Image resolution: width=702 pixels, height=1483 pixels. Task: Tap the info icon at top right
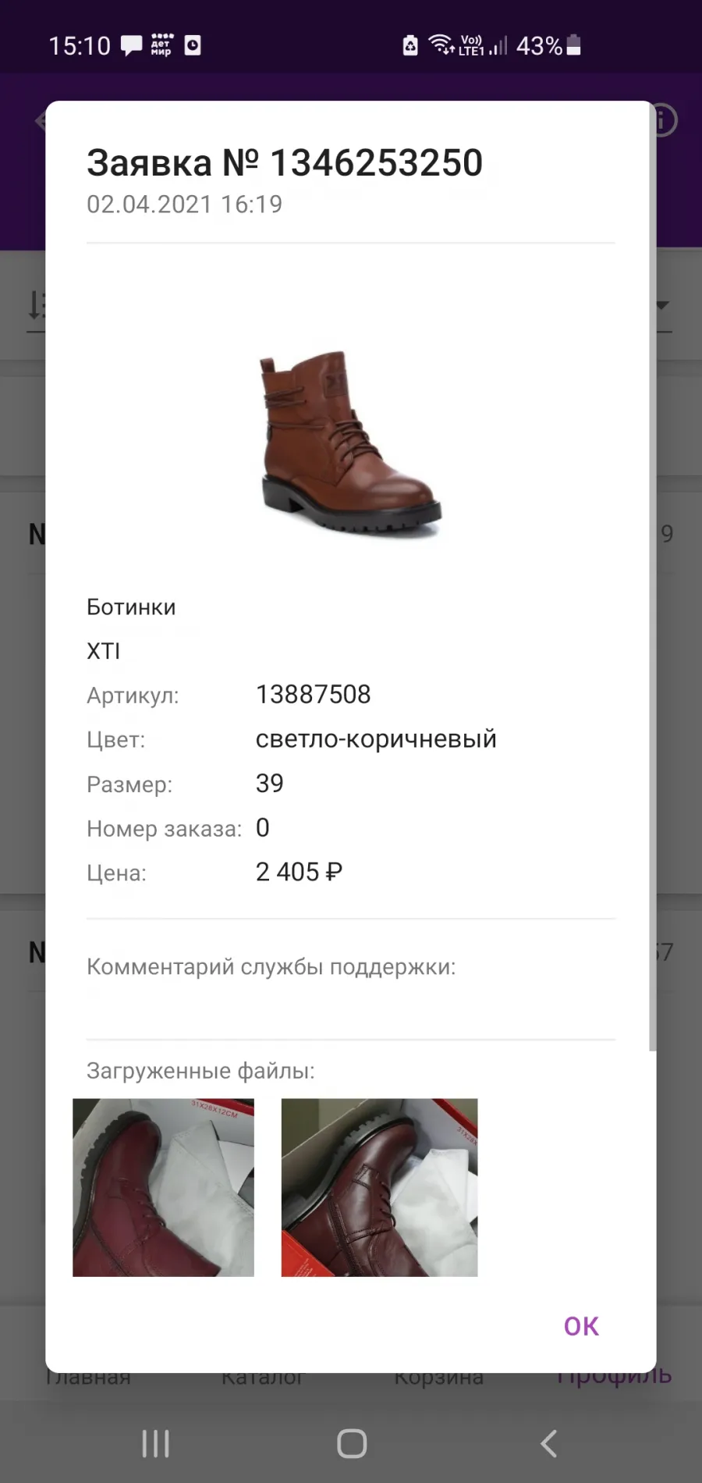(x=664, y=121)
